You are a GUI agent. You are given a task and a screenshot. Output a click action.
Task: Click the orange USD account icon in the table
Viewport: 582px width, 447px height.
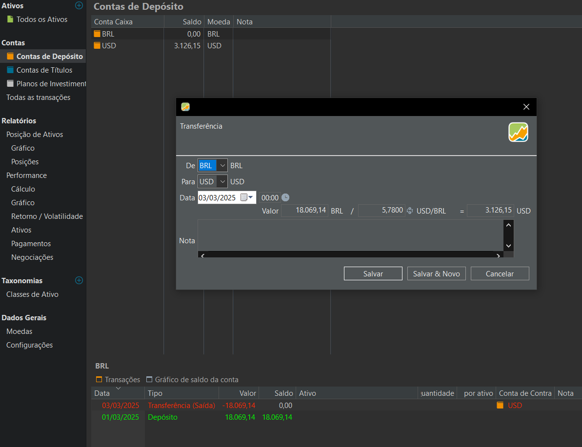[x=97, y=46]
